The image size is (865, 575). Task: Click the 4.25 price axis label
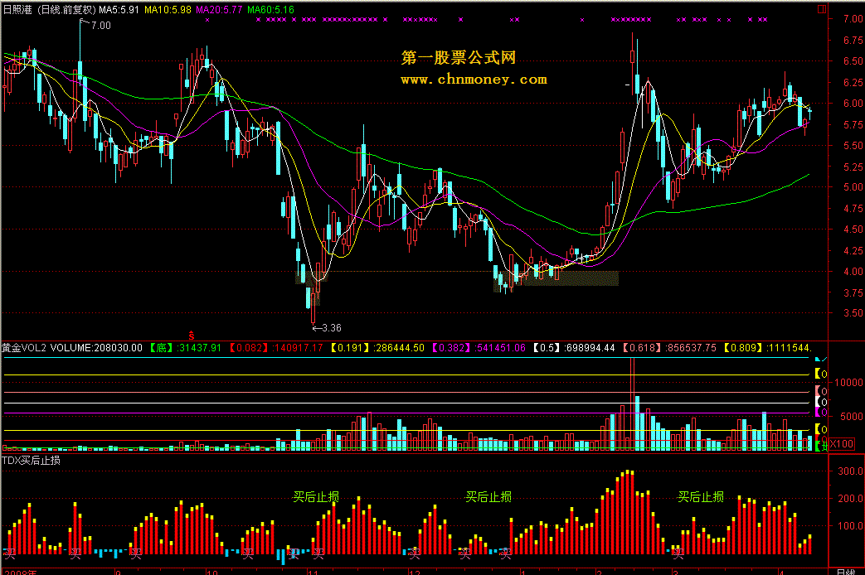tap(853, 250)
